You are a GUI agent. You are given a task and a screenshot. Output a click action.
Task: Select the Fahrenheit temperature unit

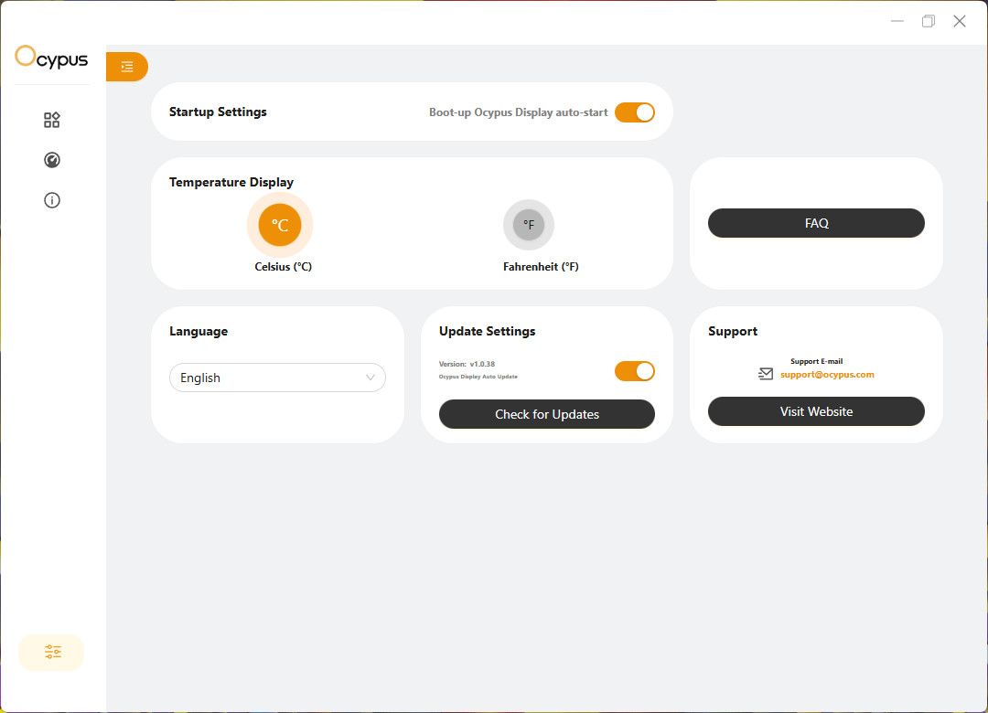(x=529, y=225)
